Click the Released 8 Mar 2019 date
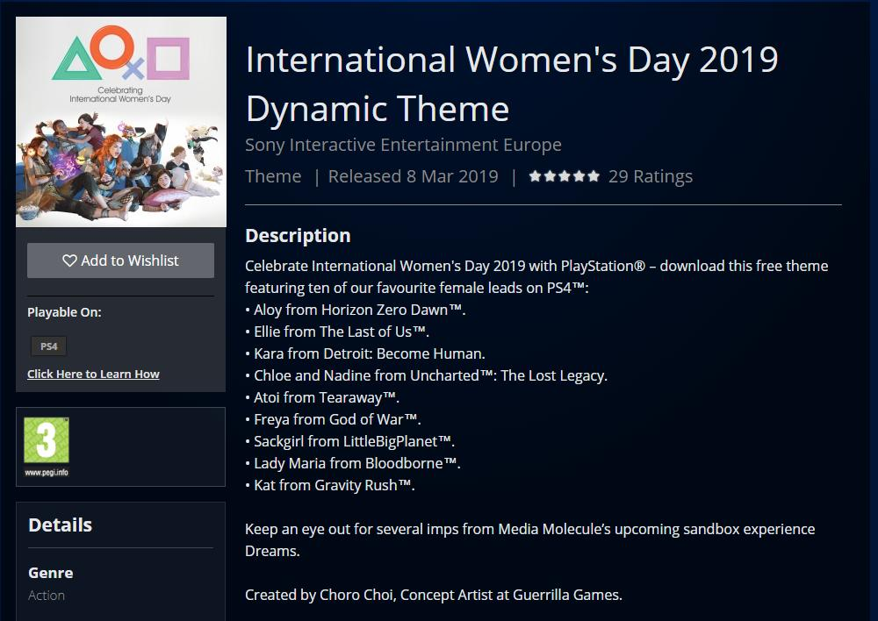This screenshot has height=621, width=878. (x=414, y=177)
